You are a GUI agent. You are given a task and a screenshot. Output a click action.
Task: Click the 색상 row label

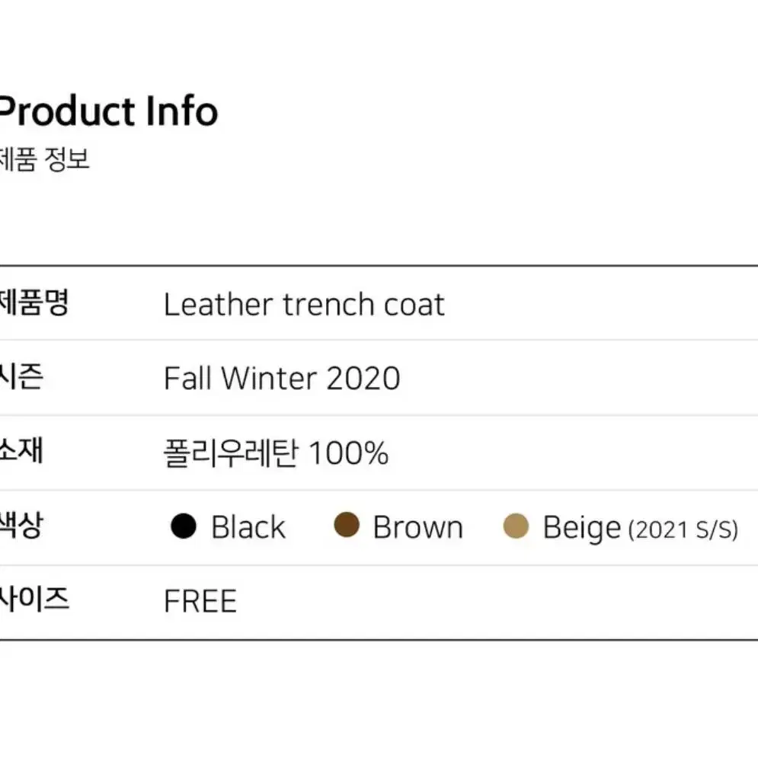[x=22, y=525]
